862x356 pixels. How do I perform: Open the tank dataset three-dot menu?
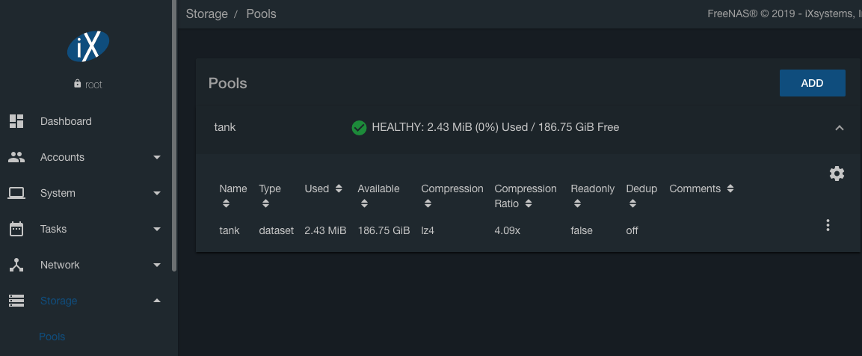[828, 225]
